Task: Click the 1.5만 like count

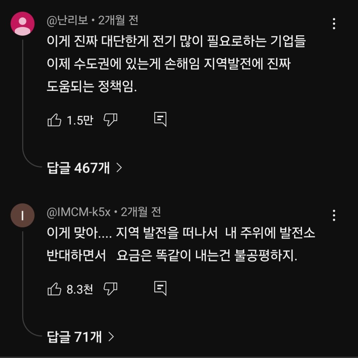Action: pos(80,120)
